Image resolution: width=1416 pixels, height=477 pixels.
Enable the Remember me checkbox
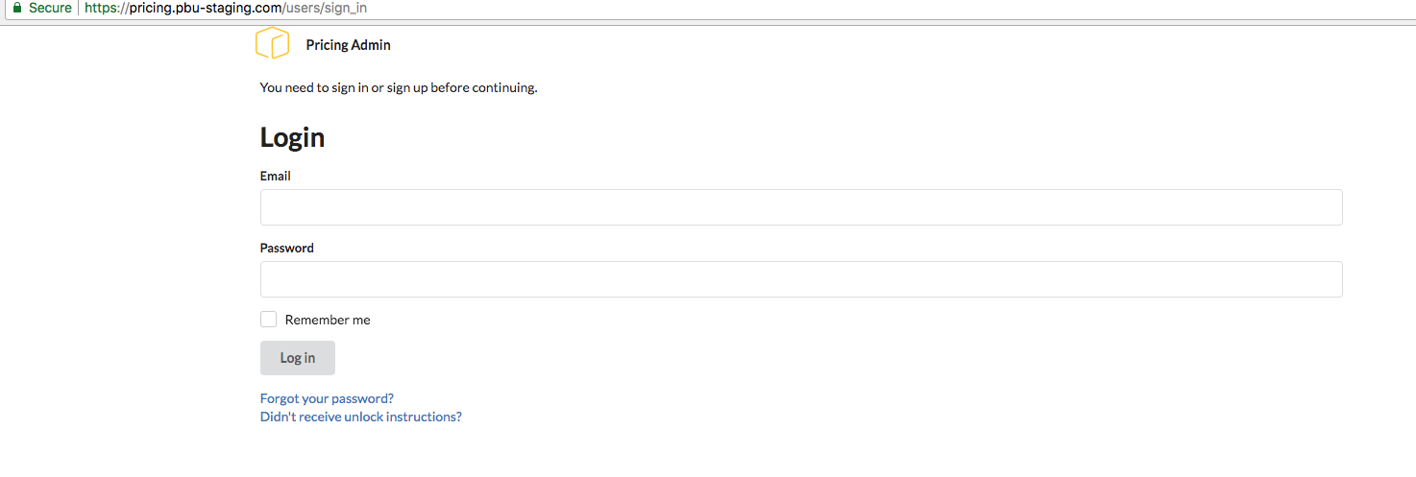click(x=269, y=320)
